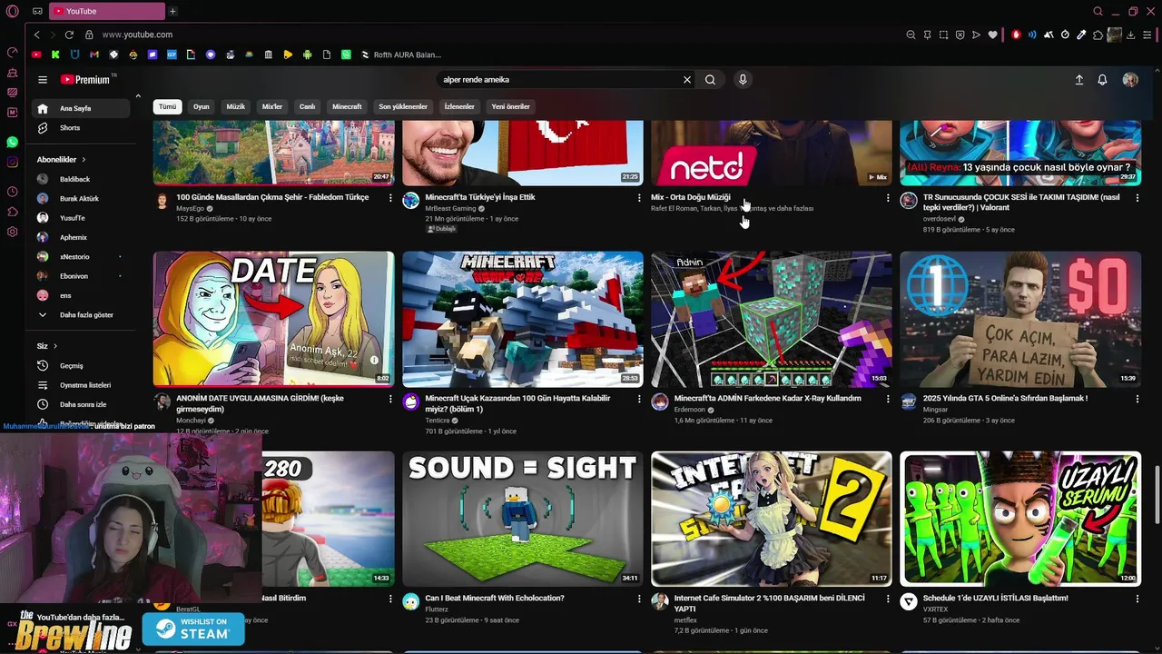Viewport: 1162px width, 654px height.
Task: Open the YouTube account avatar menu
Action: 1130,80
